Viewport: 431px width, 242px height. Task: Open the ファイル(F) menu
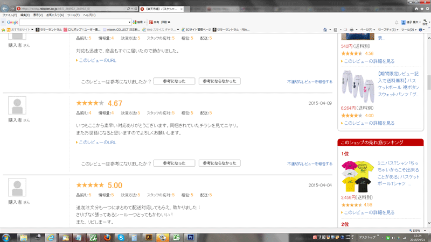pyautogui.click(x=9, y=15)
